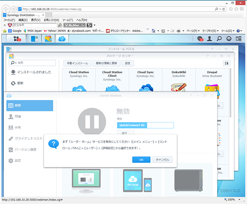Expand favorites bar overflow chevron

tap(148, 29)
